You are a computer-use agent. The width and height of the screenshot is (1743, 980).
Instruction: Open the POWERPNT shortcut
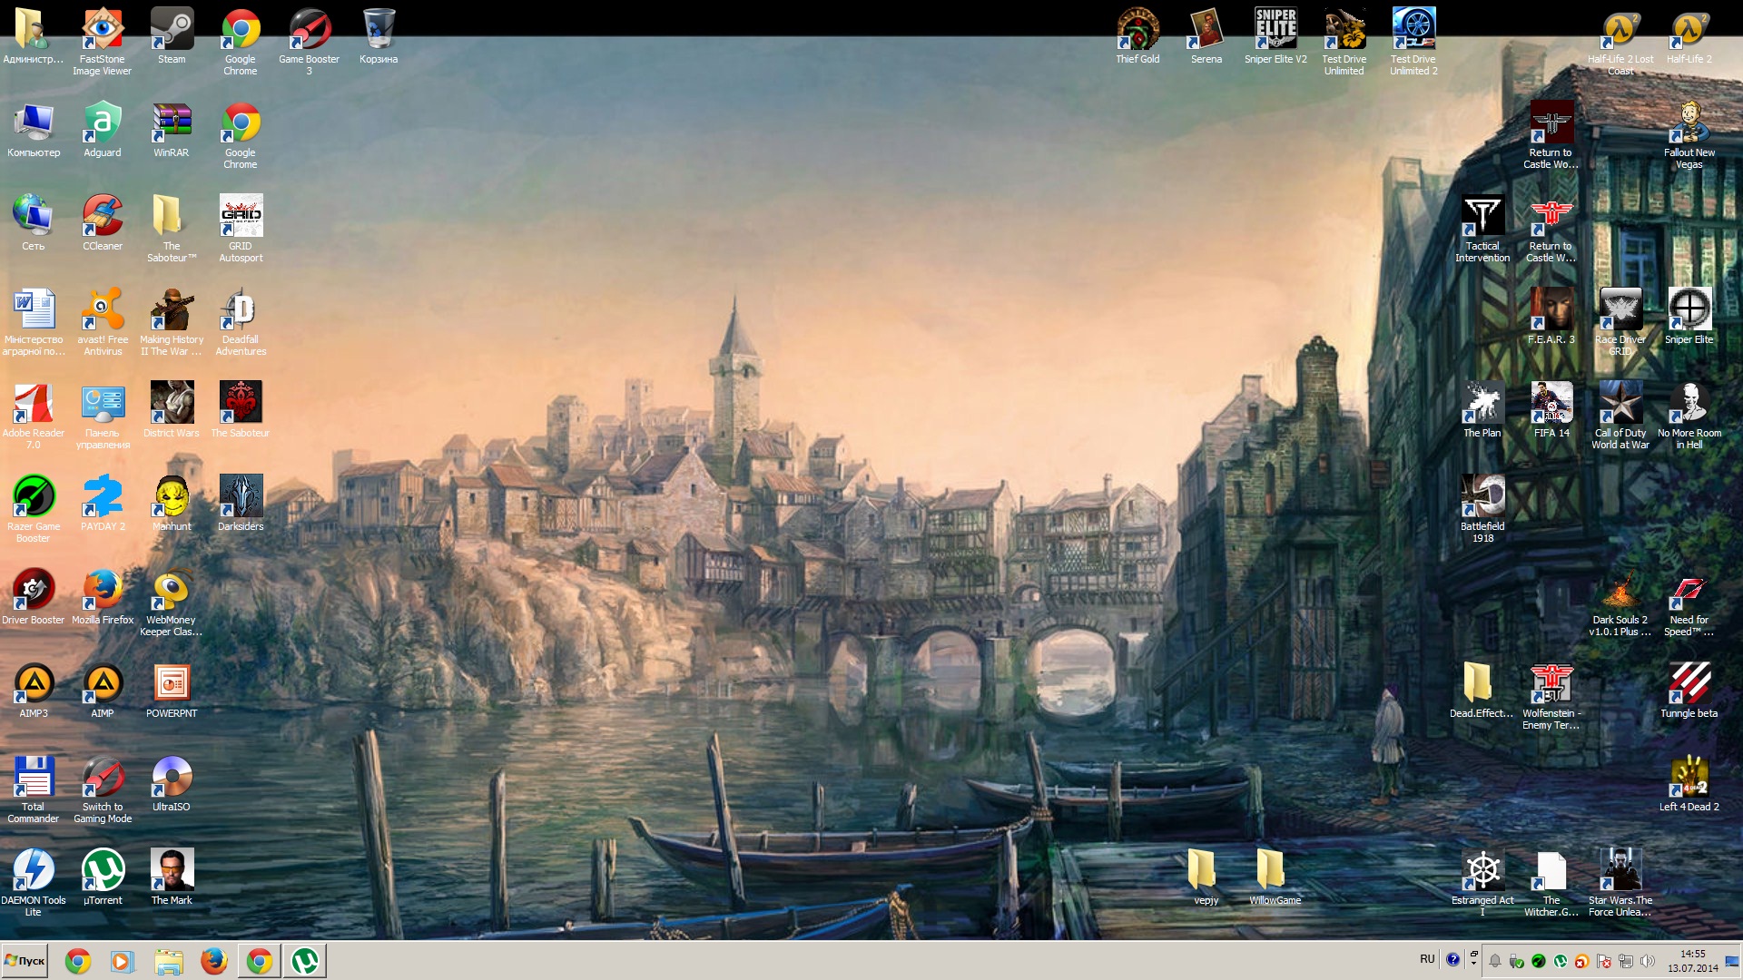[172, 691]
